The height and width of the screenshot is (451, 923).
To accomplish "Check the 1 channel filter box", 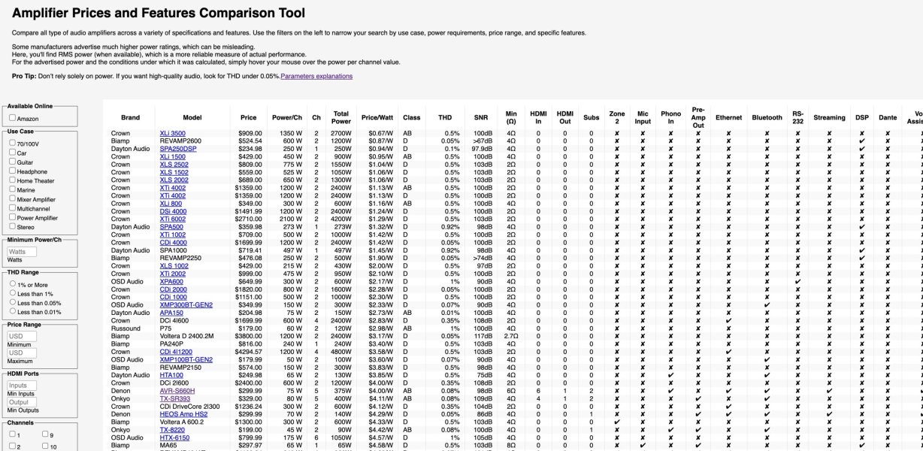I will pyautogui.click(x=13, y=434).
